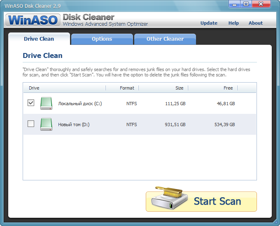Screen dimensions: 280x226
Task: Open the Options tab
Action: click(102, 39)
